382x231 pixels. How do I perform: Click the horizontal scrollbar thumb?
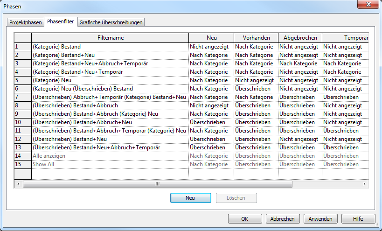[157, 184]
